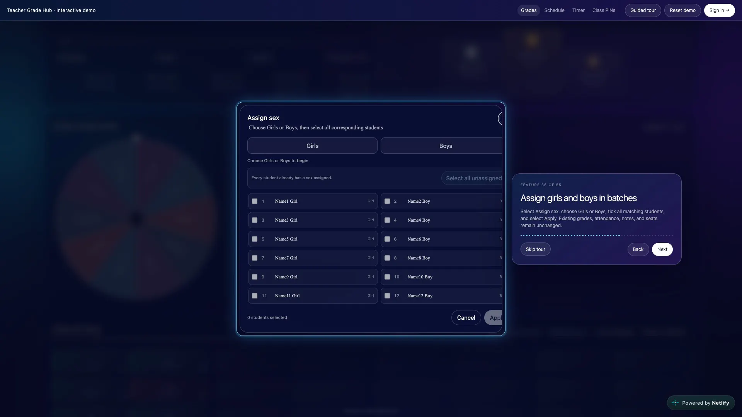Go Back in the guided tour
742x417 pixels.
[638, 249]
